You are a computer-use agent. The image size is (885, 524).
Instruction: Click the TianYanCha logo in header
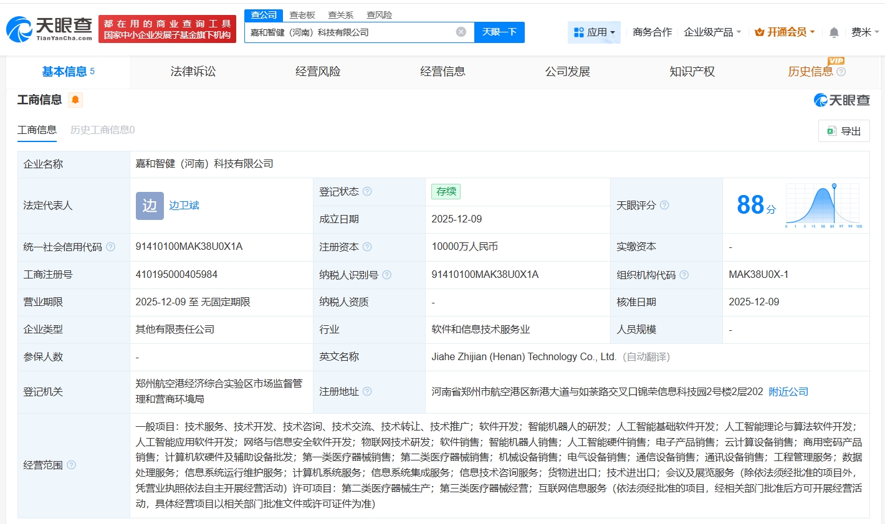(x=49, y=29)
